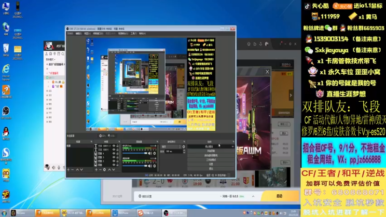Click 退出 exit button in Controls

211,169
